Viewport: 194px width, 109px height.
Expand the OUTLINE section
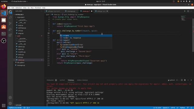18,105
